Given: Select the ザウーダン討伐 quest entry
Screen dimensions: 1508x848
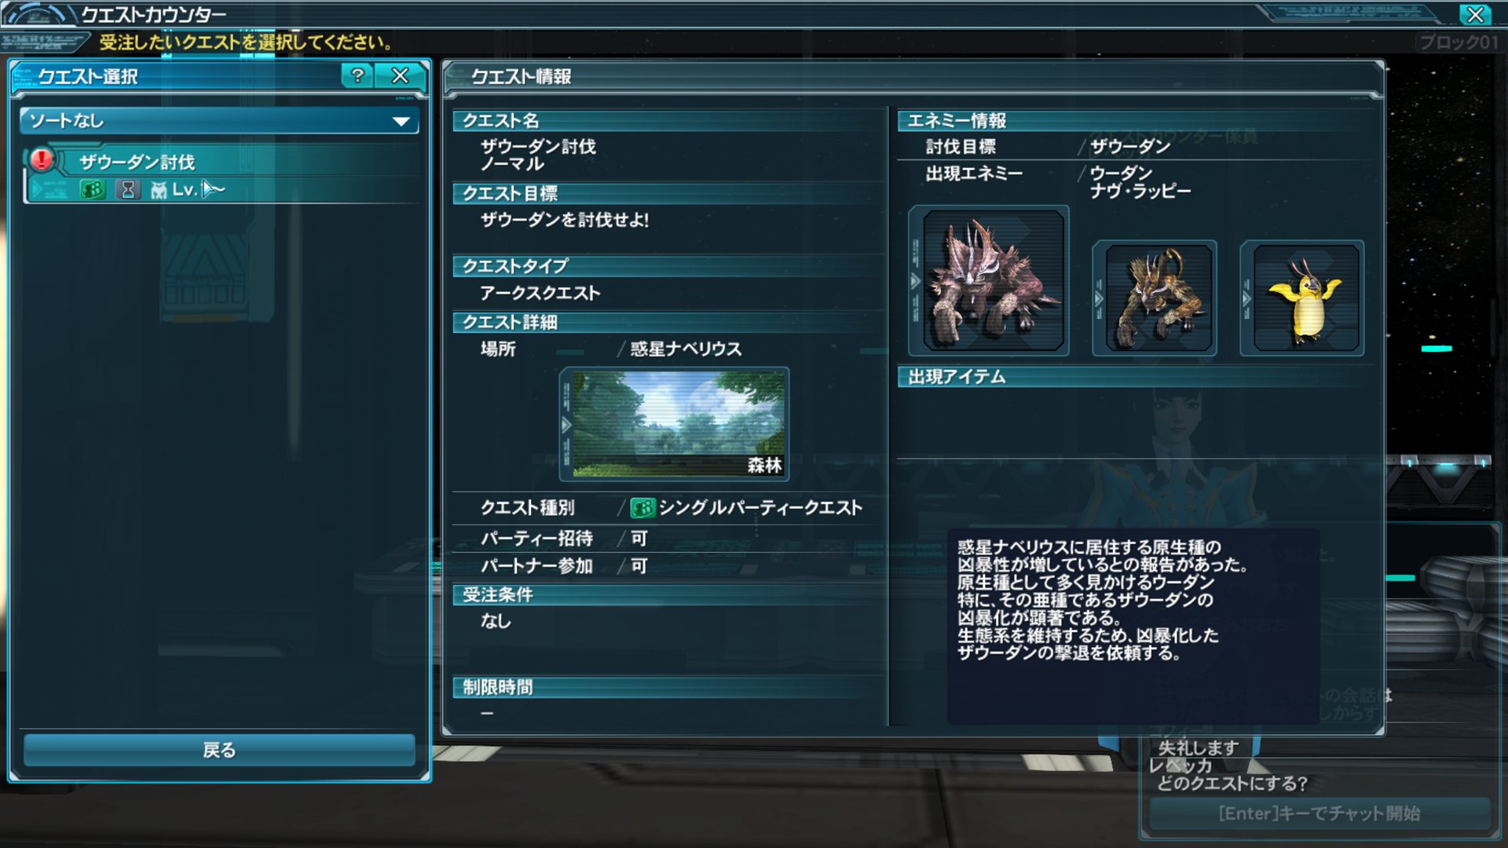Looking at the screenshot, I should click(222, 175).
